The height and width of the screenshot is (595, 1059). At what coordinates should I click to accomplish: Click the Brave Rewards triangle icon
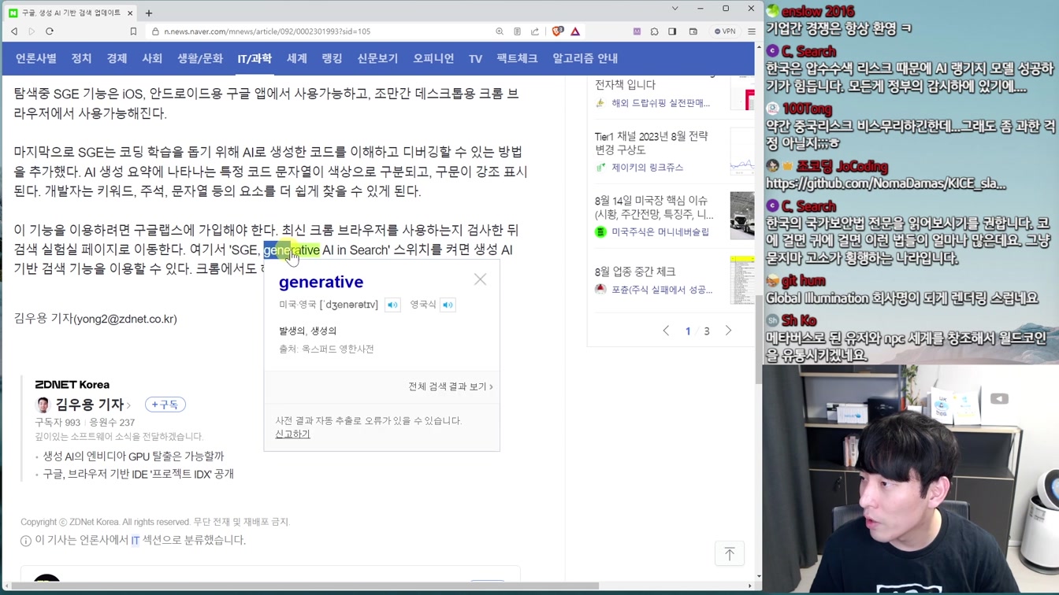click(x=575, y=31)
